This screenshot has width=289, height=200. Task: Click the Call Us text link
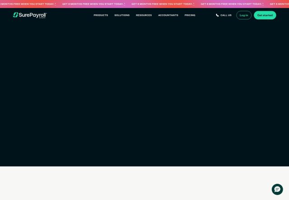pyautogui.click(x=226, y=15)
